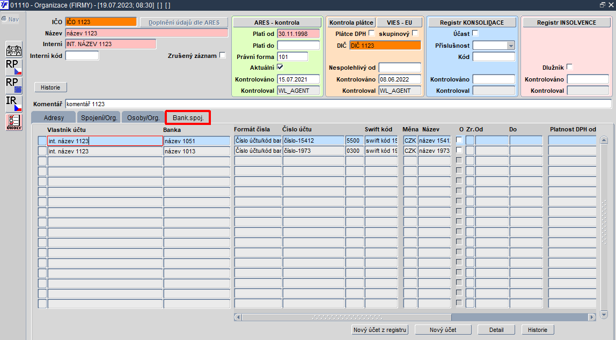
Task: Open the RP register with EU flag
Action: click(x=14, y=85)
